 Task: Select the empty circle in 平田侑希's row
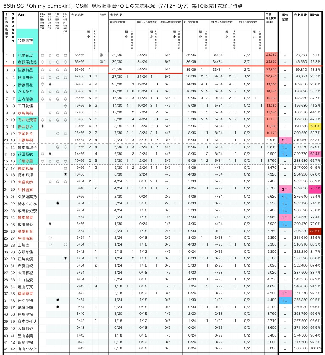click(50, 238)
